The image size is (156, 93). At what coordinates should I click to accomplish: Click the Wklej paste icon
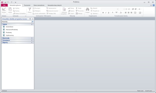[10, 9]
